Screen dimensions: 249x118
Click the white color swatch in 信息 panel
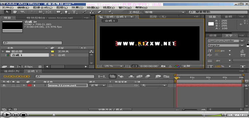pyautogui.click(x=211, y=24)
